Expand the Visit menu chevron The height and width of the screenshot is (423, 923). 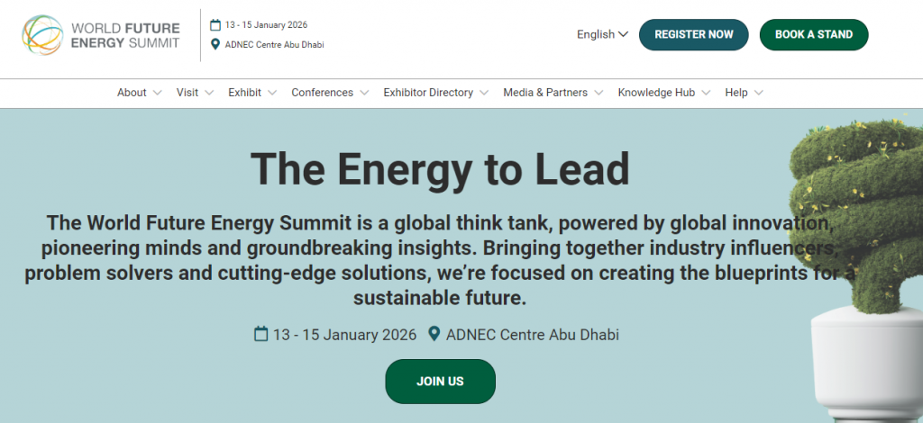(x=209, y=93)
